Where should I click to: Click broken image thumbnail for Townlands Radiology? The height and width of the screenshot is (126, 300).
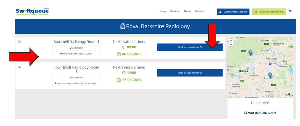click(x=20, y=67)
